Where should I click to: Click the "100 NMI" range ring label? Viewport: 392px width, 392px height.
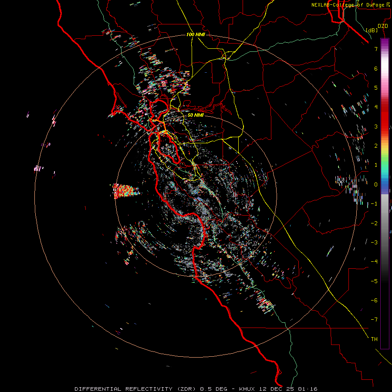[x=196, y=34]
